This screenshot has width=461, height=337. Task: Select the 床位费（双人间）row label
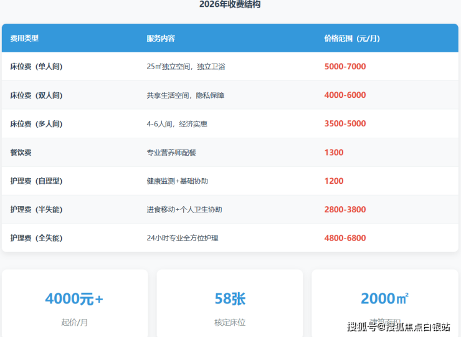click(x=36, y=95)
